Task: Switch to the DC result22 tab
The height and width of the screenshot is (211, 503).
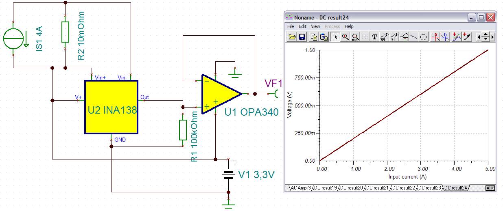Action: 404,188
